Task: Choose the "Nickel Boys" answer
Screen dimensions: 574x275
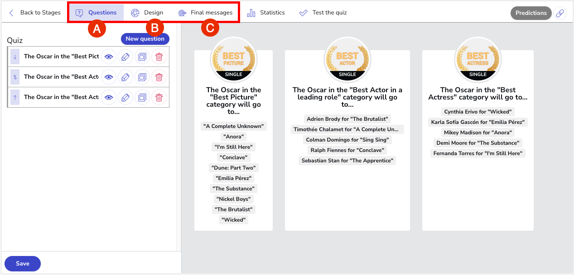Action: coord(234,199)
